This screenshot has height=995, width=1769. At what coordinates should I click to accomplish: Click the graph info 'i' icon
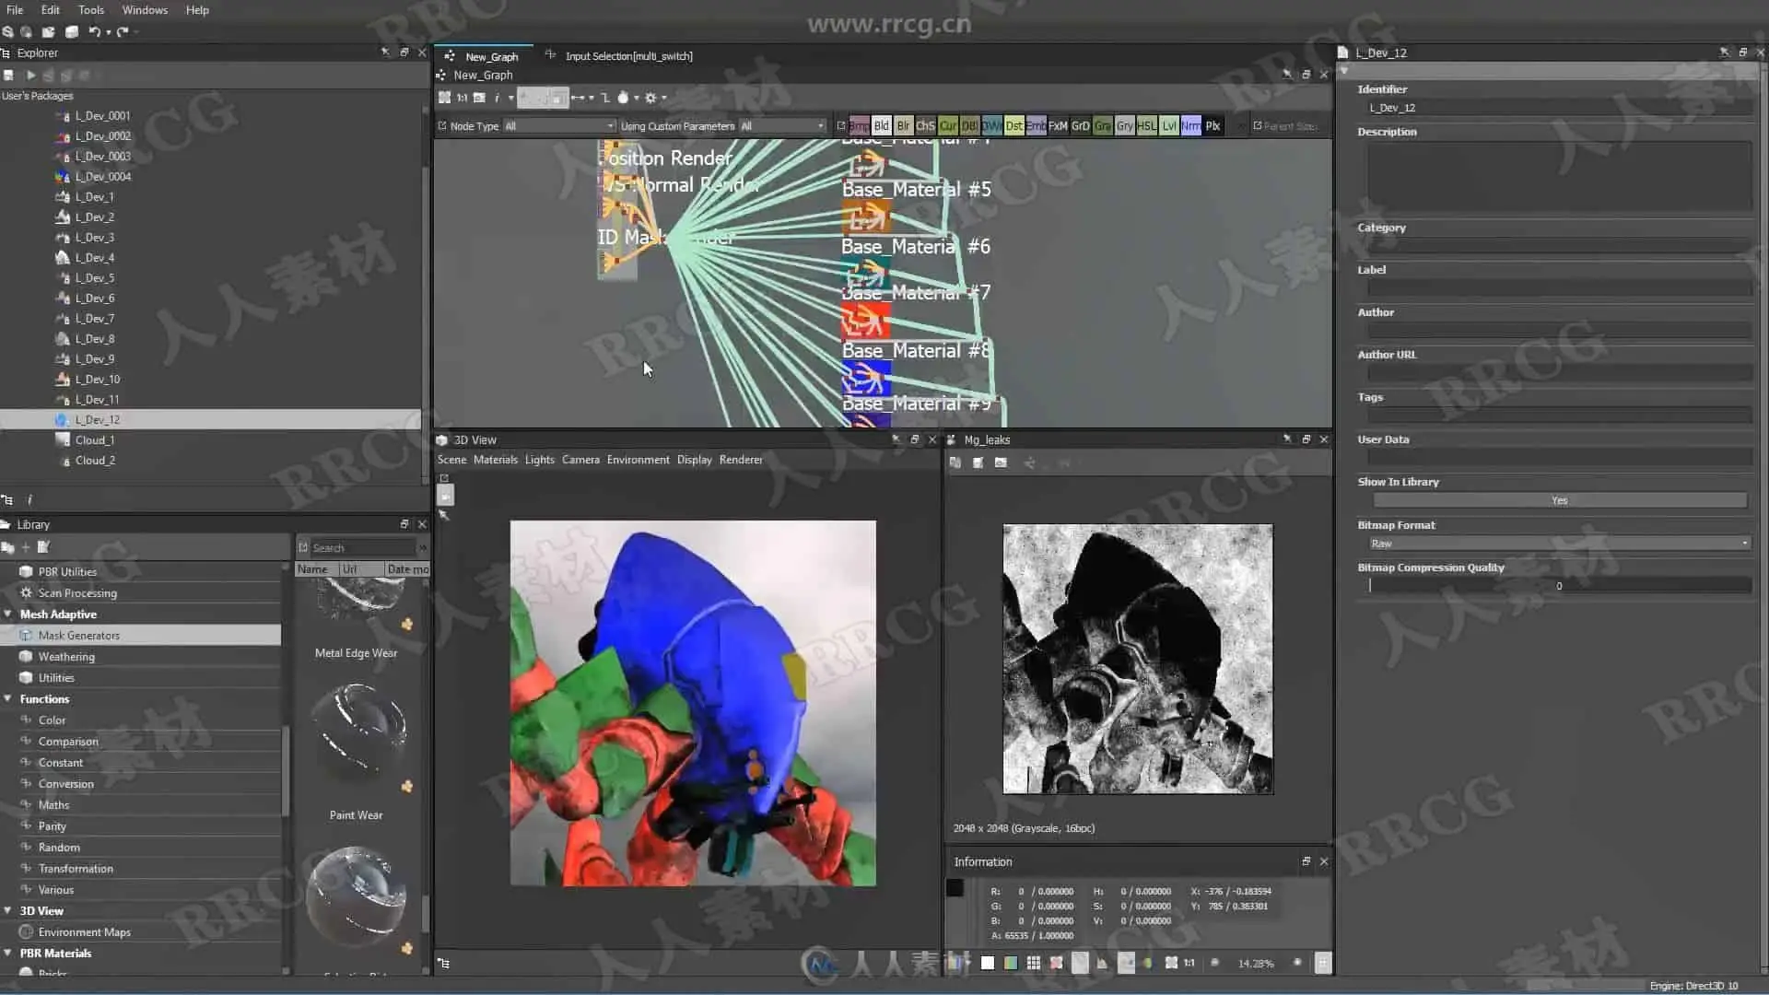click(x=497, y=98)
